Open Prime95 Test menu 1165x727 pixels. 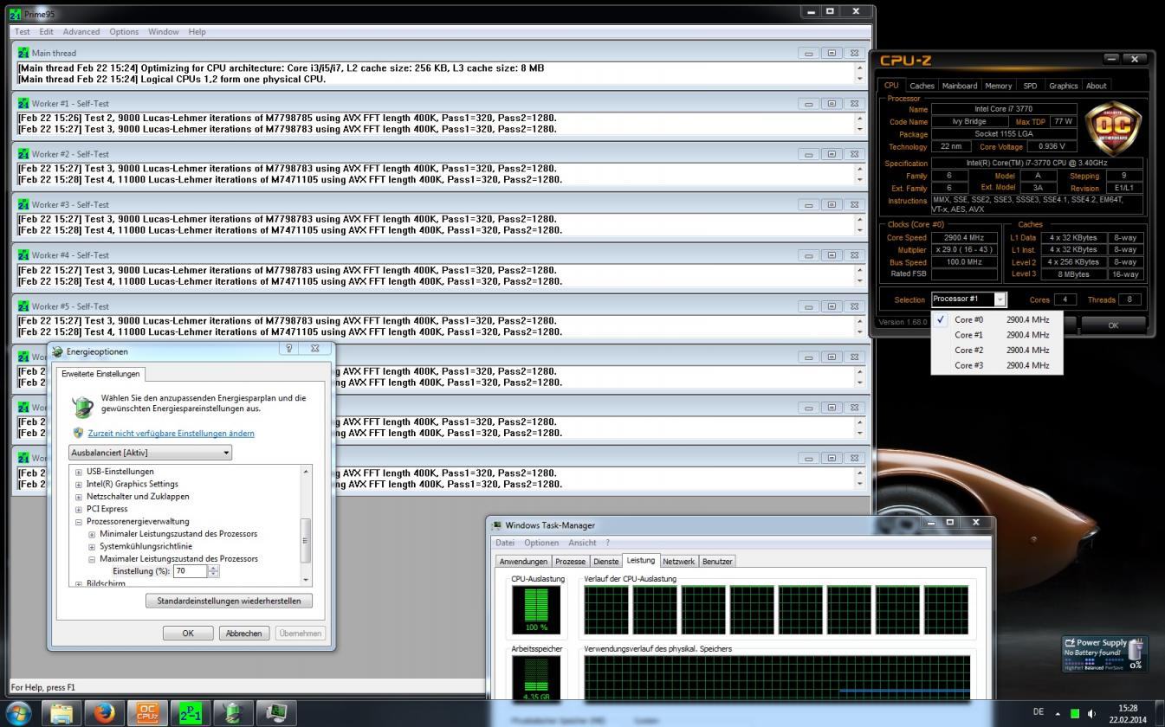click(23, 32)
